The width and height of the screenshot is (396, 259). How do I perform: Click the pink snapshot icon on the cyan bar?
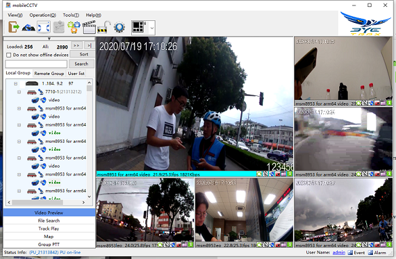point(284,174)
